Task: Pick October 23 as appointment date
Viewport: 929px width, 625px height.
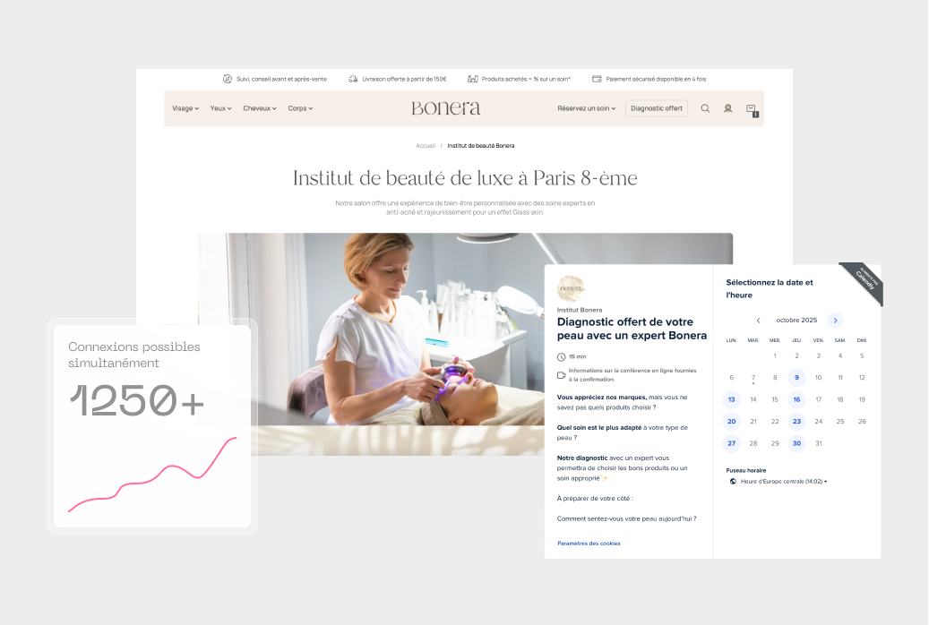Action: click(796, 421)
